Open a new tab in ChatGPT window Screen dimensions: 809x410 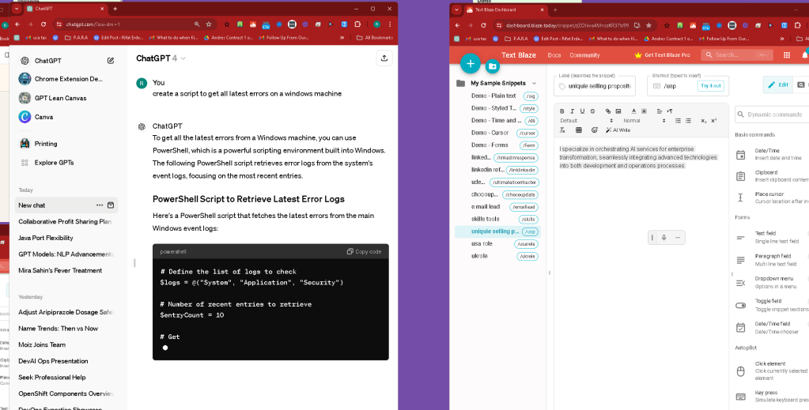(x=115, y=9)
